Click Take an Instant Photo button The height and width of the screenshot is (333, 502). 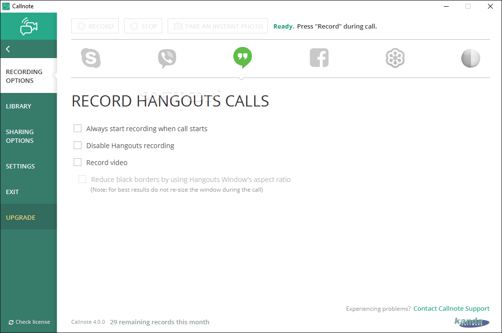218,26
